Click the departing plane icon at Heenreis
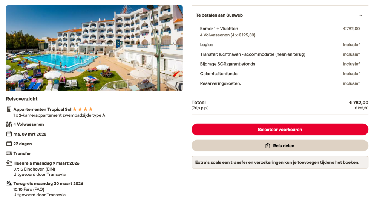Viewport: 377px width, 201px height. point(9,163)
